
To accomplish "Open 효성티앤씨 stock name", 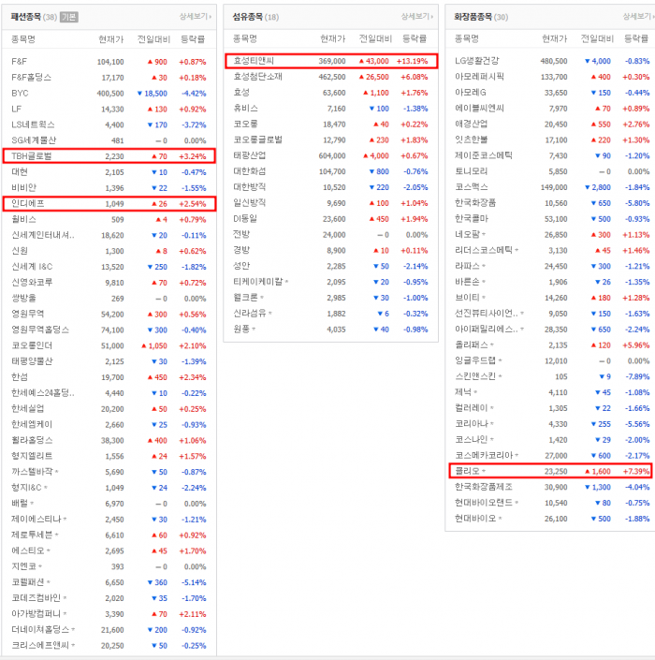I will pos(254,61).
